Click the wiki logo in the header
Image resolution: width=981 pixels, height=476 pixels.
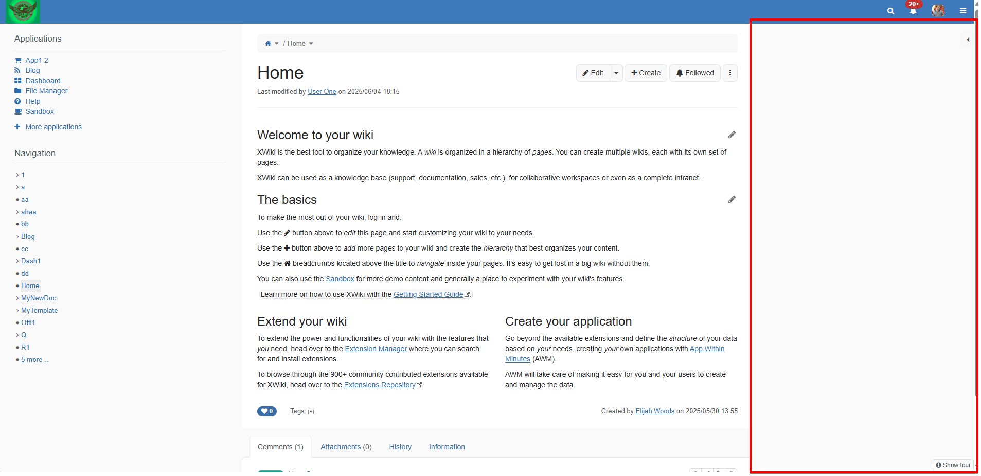pos(23,11)
